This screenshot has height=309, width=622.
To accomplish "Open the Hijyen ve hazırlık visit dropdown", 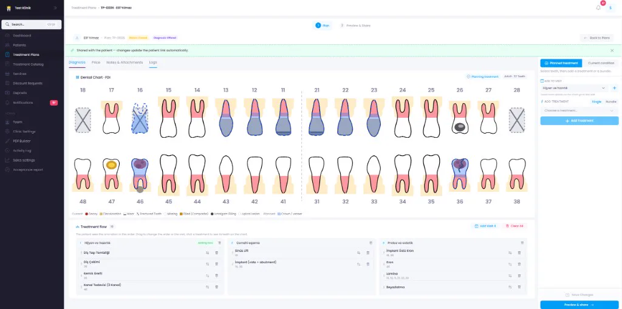I will coord(575,88).
